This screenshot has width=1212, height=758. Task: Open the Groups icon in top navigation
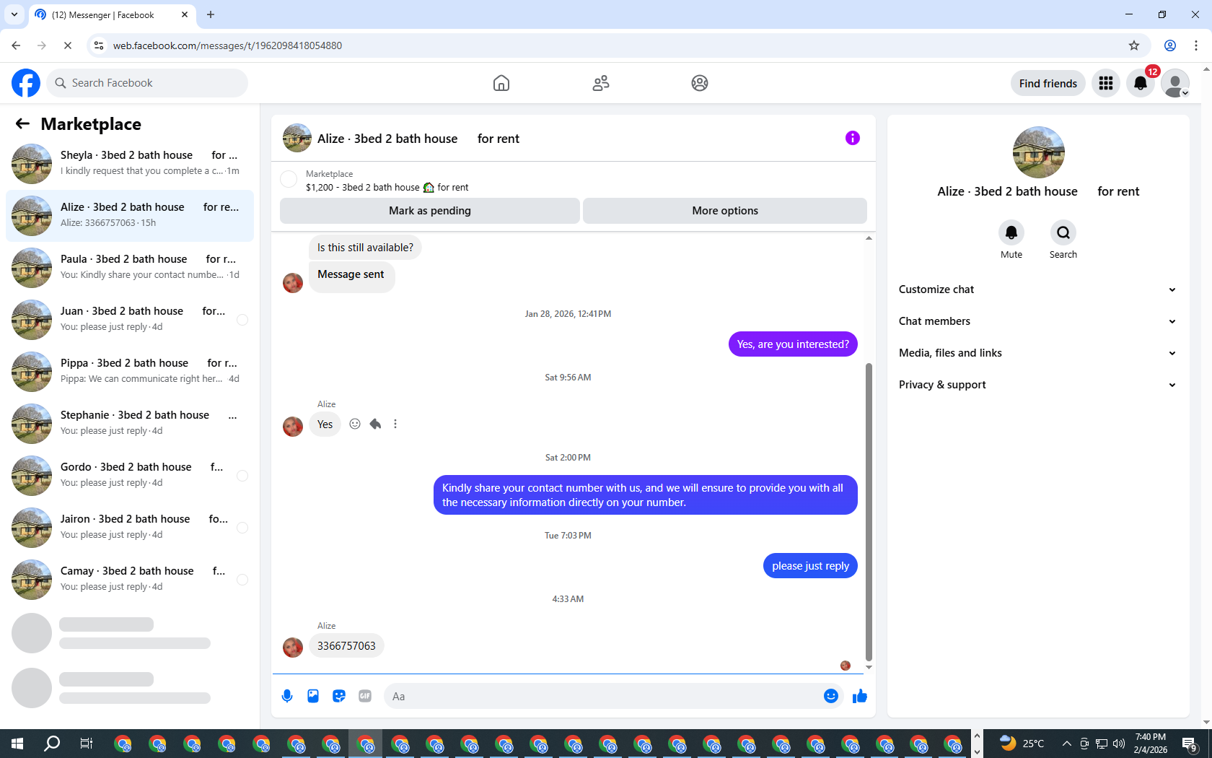[x=700, y=83]
